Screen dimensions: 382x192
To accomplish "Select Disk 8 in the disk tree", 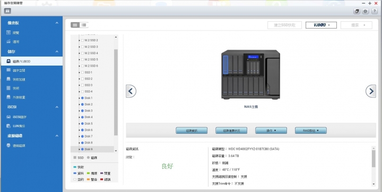I will click(x=89, y=143).
